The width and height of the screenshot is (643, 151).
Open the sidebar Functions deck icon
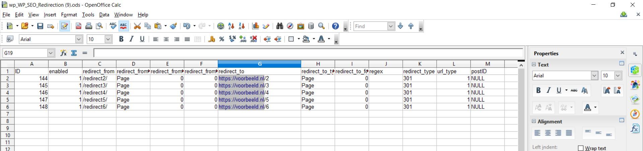tap(635, 129)
